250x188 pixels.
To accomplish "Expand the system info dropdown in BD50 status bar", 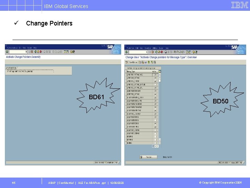I will point(230,163).
